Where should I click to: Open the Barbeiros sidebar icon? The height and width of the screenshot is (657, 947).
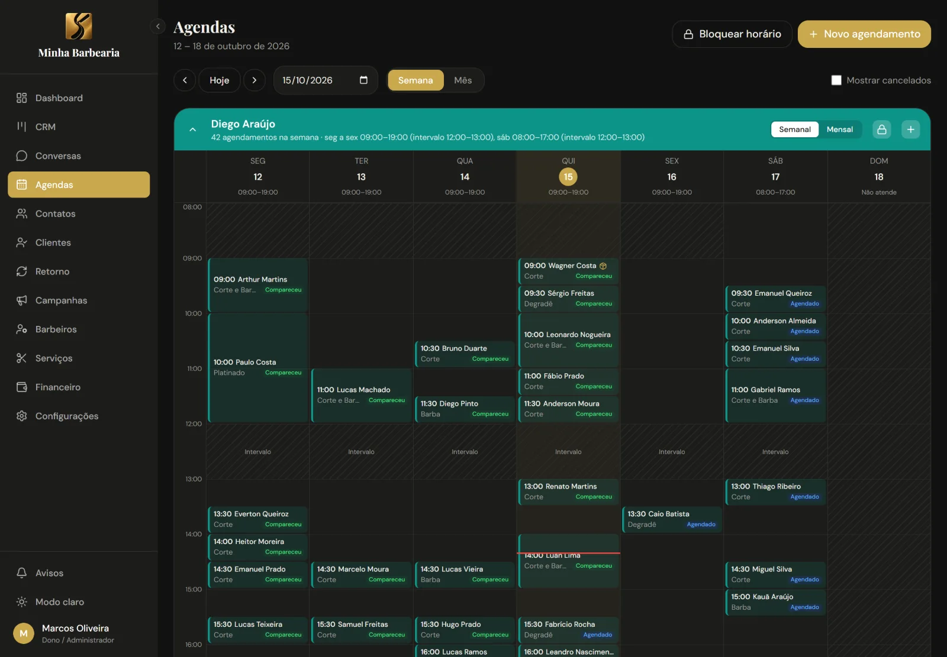click(22, 330)
